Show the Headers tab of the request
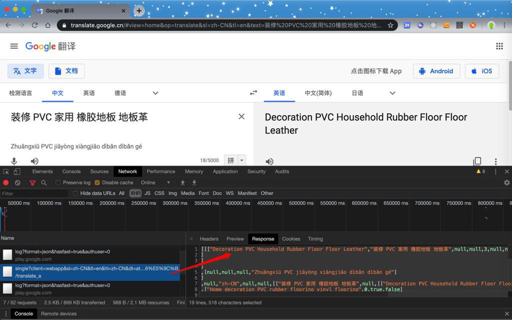 point(209,239)
